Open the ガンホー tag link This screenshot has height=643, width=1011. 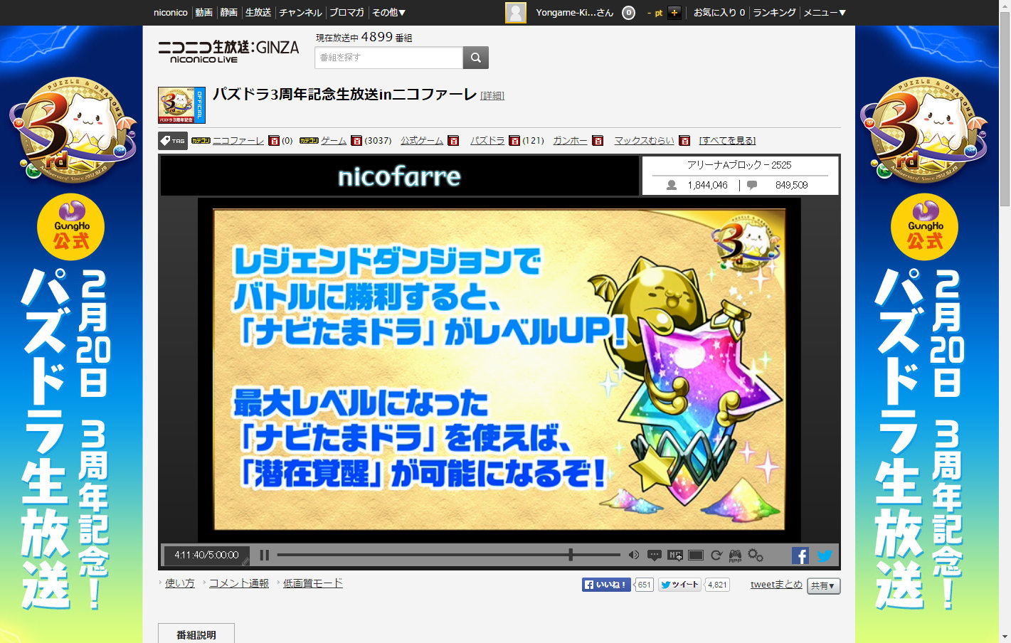pyautogui.click(x=570, y=141)
